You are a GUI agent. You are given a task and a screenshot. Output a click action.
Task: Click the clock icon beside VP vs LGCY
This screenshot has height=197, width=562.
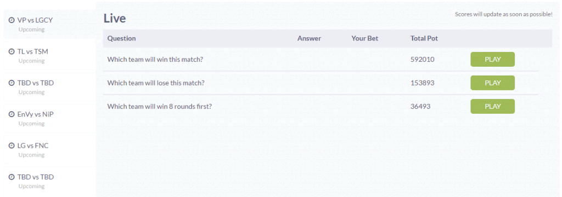[x=12, y=20]
